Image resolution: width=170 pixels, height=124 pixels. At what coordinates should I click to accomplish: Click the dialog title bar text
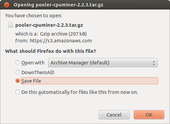[58, 5]
